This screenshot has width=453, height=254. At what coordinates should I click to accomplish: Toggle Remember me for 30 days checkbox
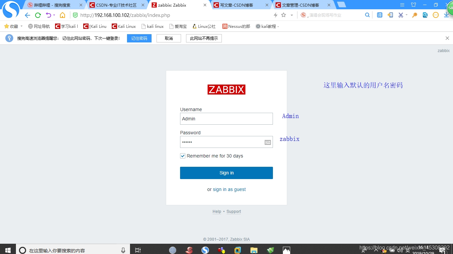pyautogui.click(x=183, y=156)
